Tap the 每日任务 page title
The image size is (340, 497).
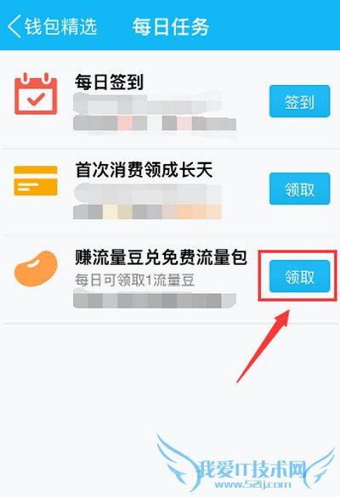[x=171, y=26]
